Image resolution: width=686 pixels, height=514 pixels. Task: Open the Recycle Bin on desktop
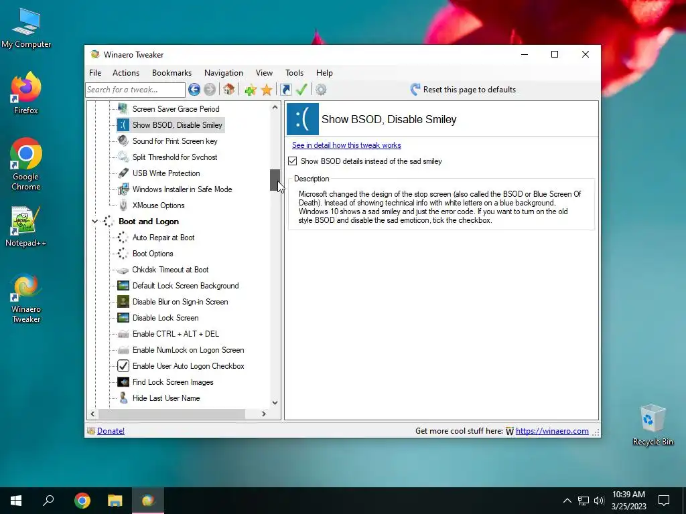653,425
